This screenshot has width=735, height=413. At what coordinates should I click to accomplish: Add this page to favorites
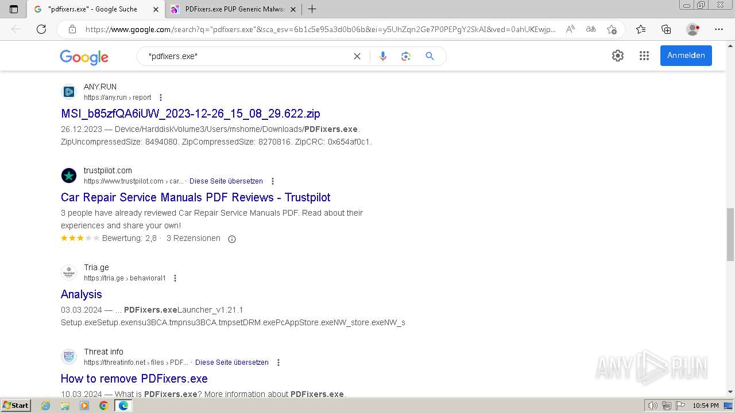coord(612,29)
